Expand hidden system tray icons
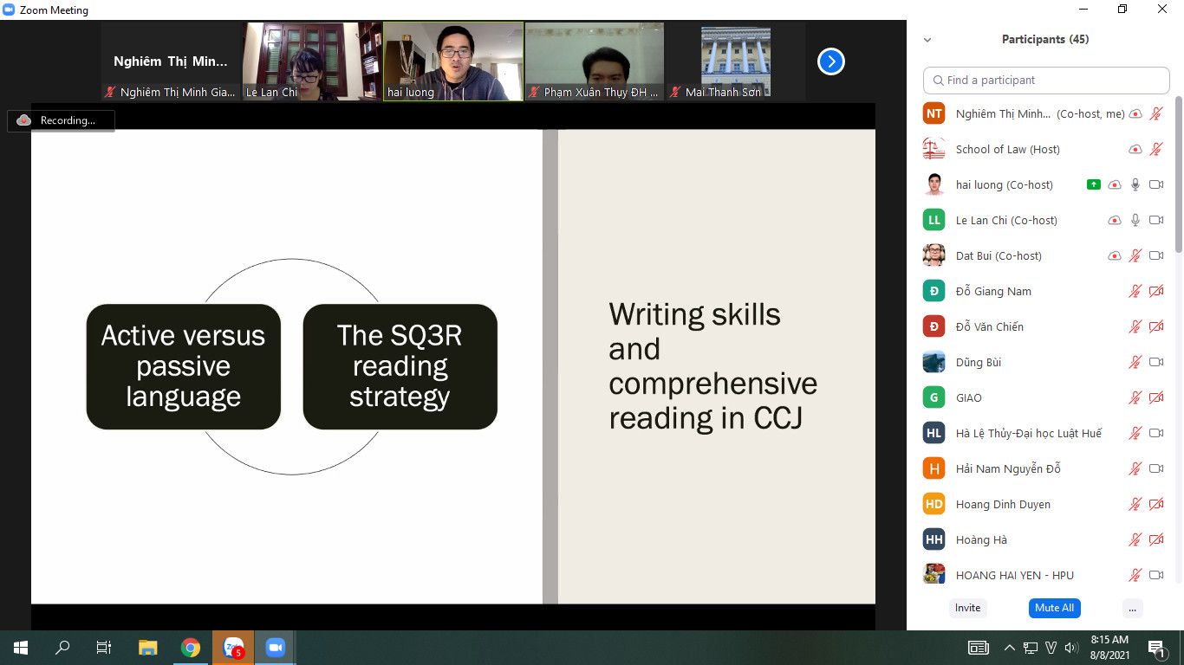 point(1009,648)
